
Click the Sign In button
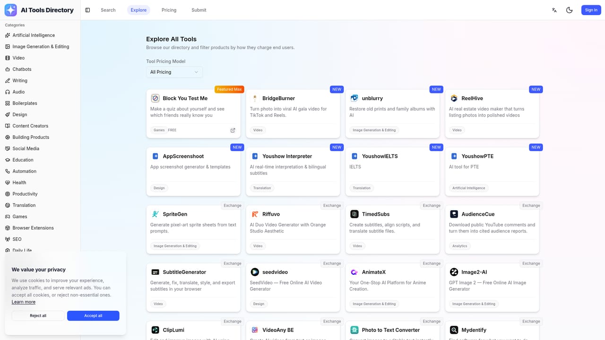pos(591,10)
